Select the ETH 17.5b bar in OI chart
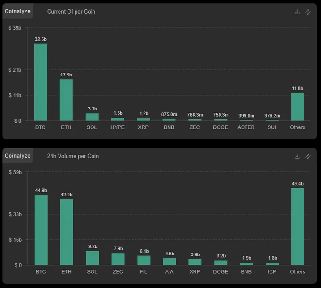 pyautogui.click(x=66, y=100)
